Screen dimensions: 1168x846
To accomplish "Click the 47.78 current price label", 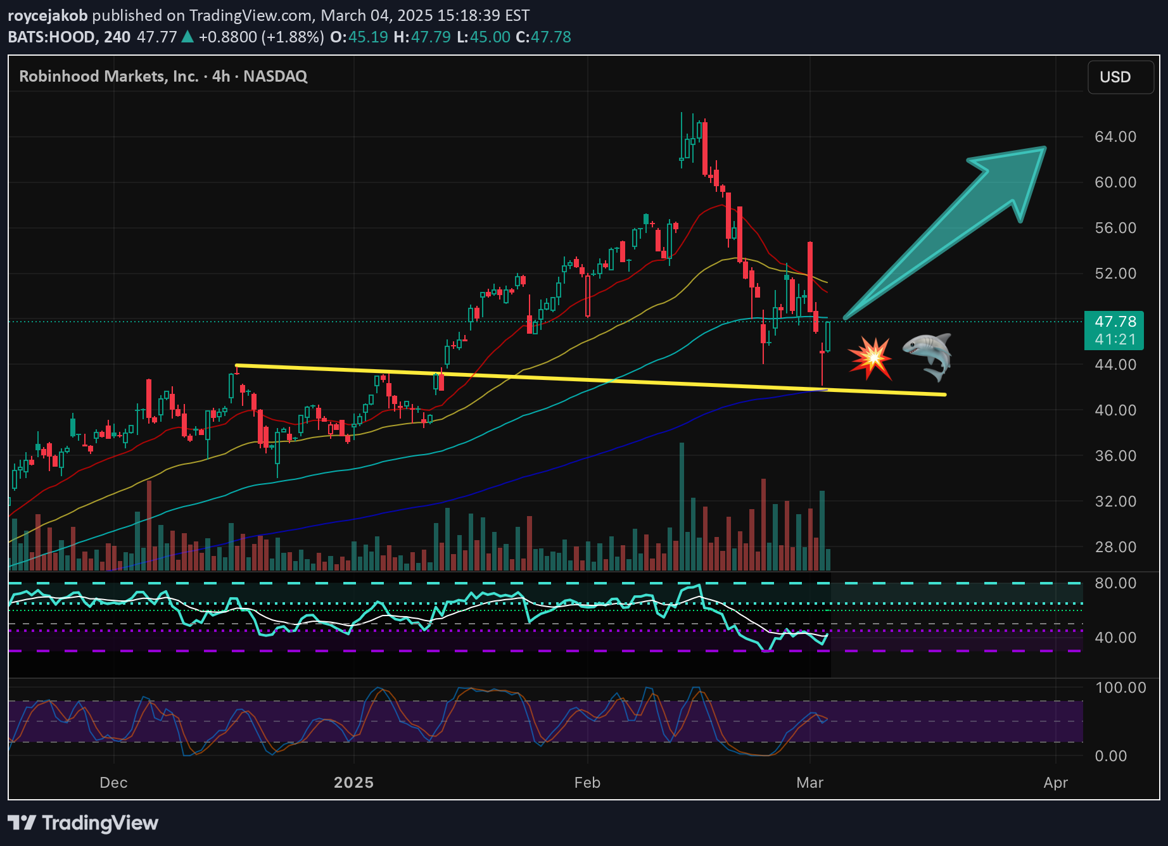I will (1115, 322).
